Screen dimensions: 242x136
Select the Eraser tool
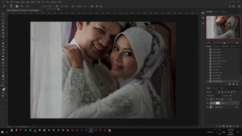coord(3,49)
